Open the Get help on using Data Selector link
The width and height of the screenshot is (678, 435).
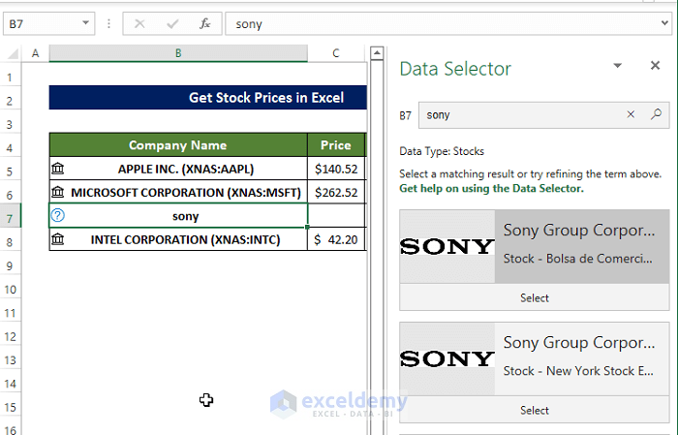coord(491,189)
